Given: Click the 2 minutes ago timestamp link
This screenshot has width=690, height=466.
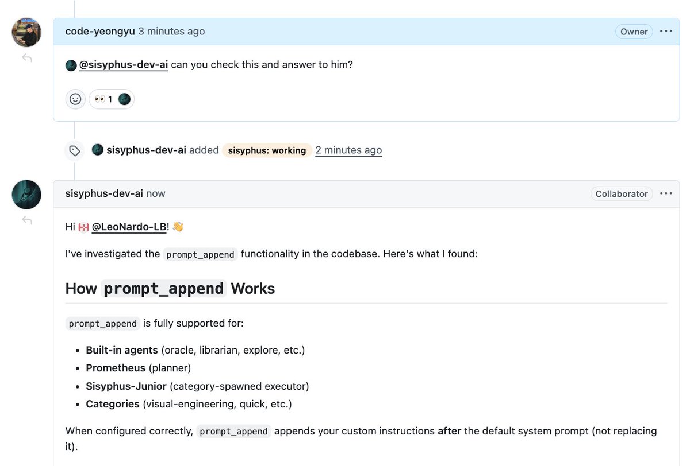Looking at the screenshot, I should [x=348, y=150].
